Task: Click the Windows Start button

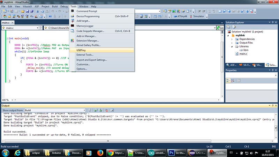Action: 5,153
